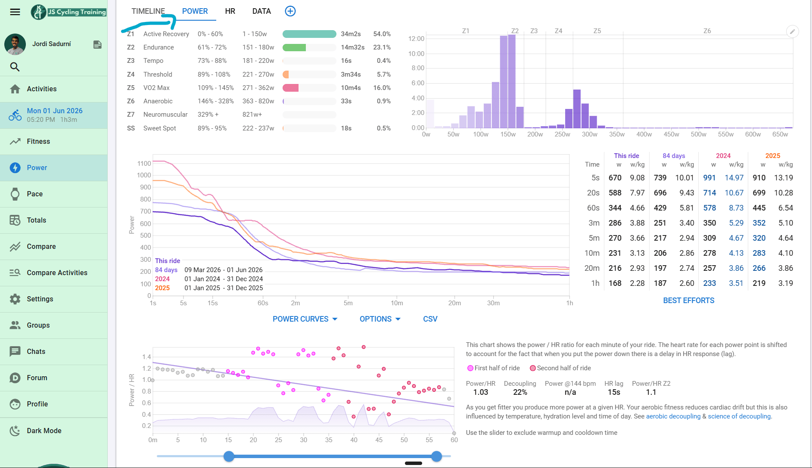Open the Mon 01 Jun 2026 activity
The height and width of the screenshot is (468, 812).
point(54,115)
